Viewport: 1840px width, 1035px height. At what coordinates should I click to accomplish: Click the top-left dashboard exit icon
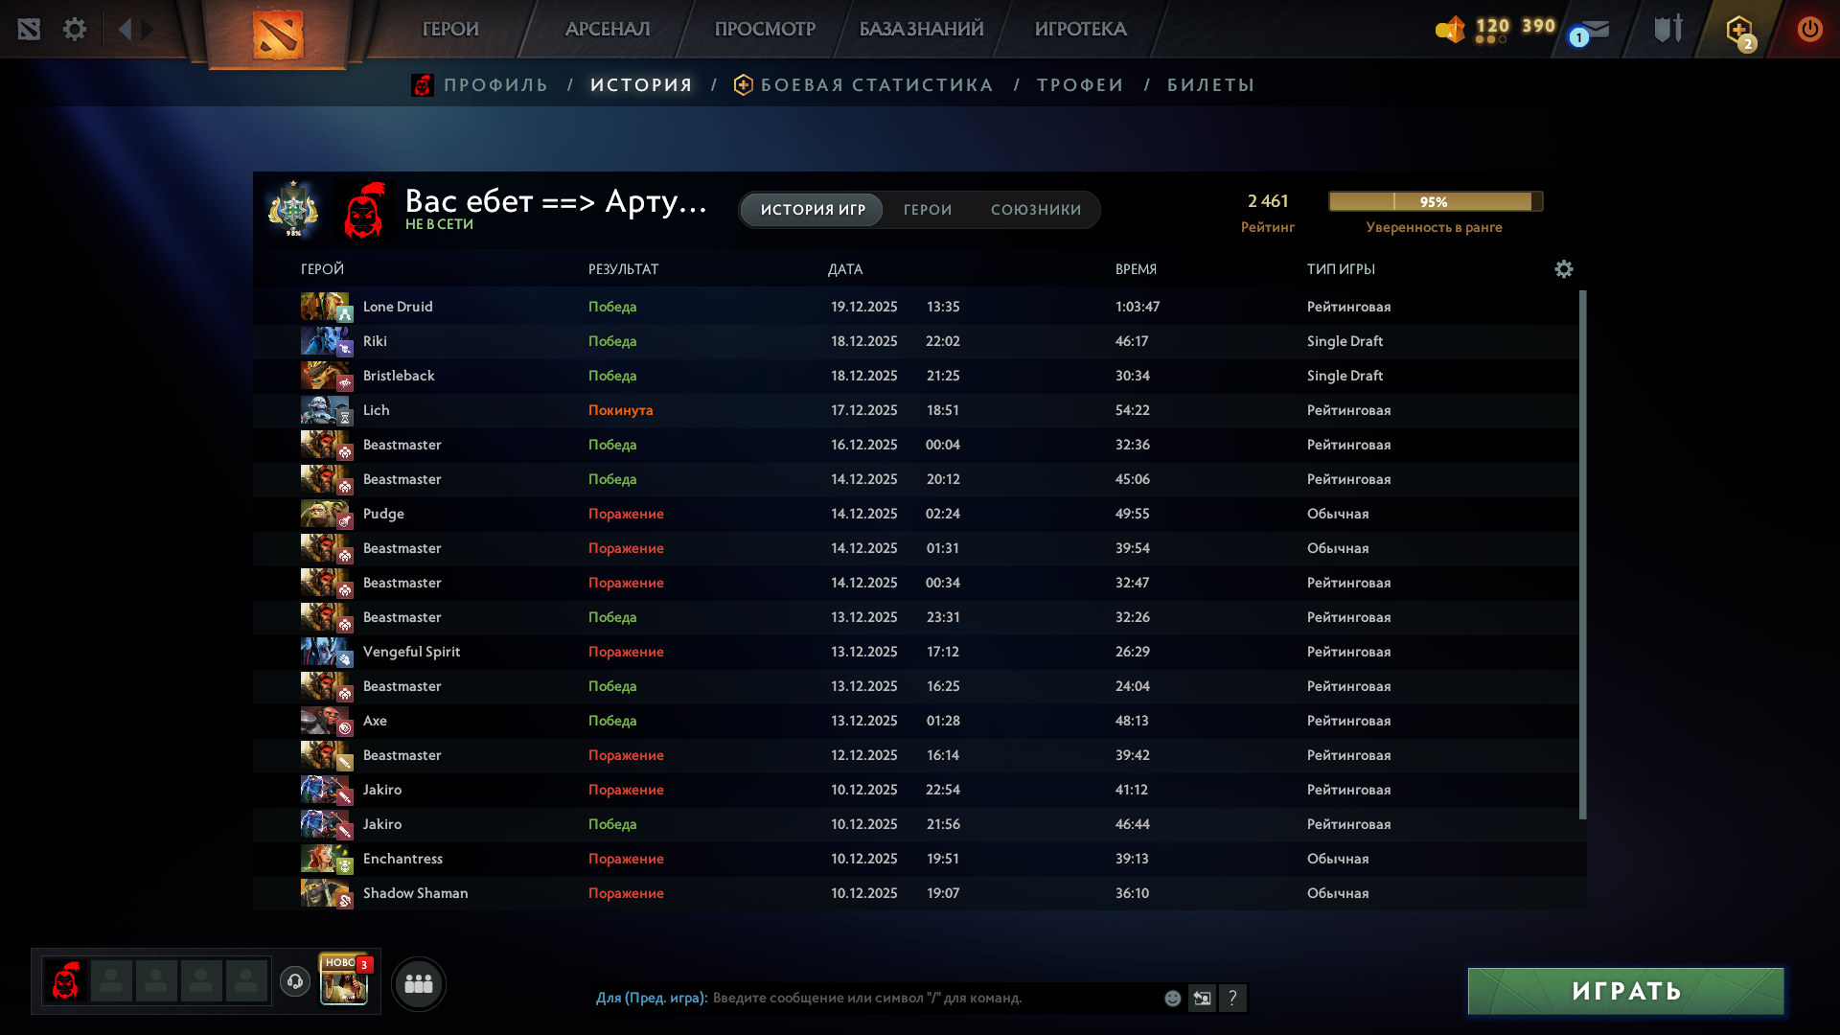tap(29, 29)
